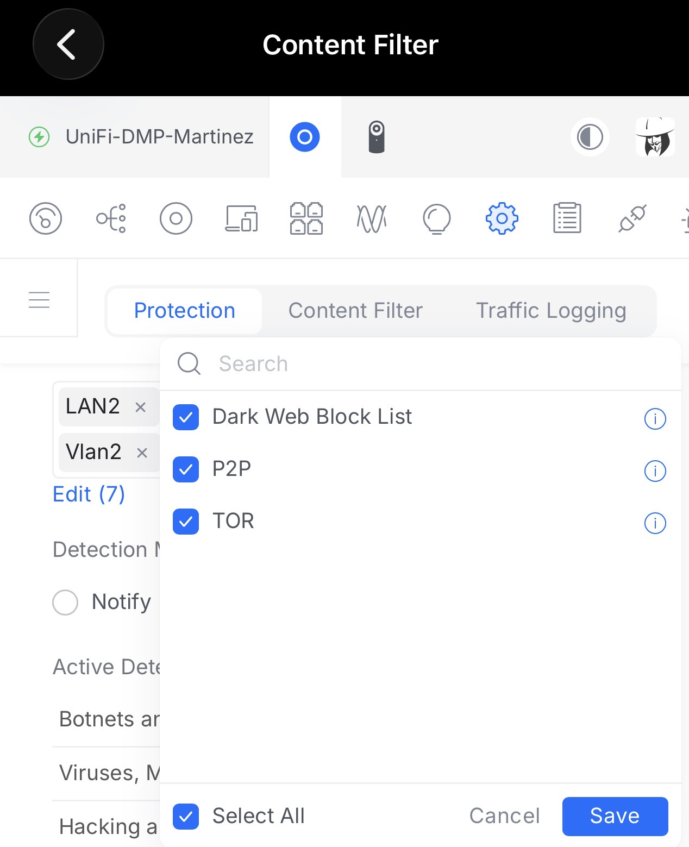Image resolution: width=689 pixels, height=847 pixels.
Task: Switch to the Content Filter tab
Action: click(355, 311)
